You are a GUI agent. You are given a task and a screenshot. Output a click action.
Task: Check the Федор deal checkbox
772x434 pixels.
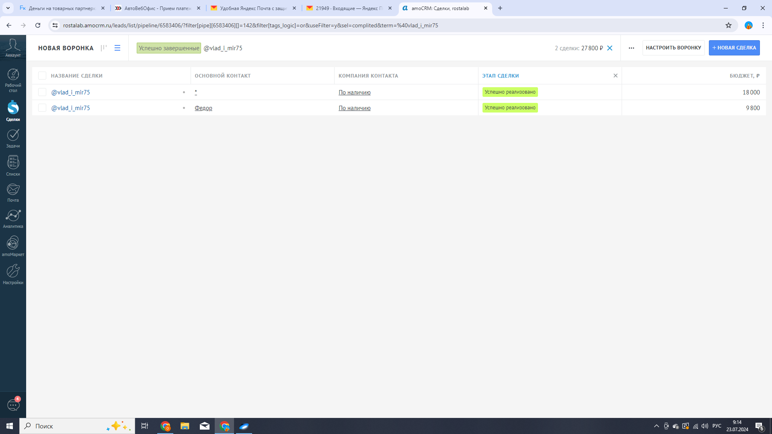(42, 108)
